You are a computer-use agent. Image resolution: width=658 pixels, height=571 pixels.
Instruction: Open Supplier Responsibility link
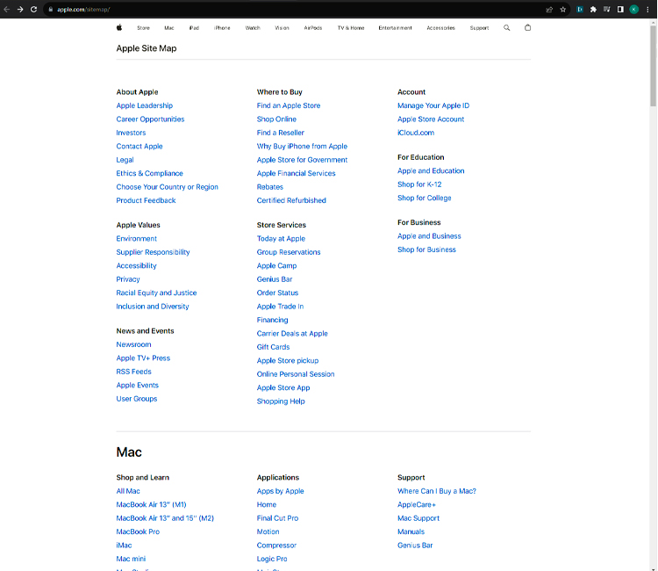coord(153,252)
